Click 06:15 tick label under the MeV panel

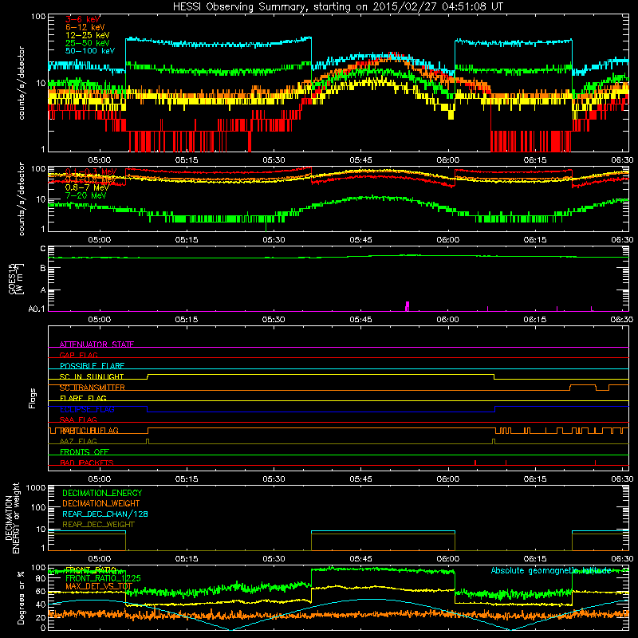534,240
